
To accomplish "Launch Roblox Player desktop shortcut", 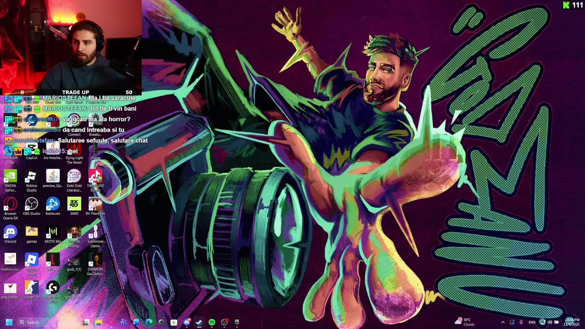I will click(x=32, y=265).
